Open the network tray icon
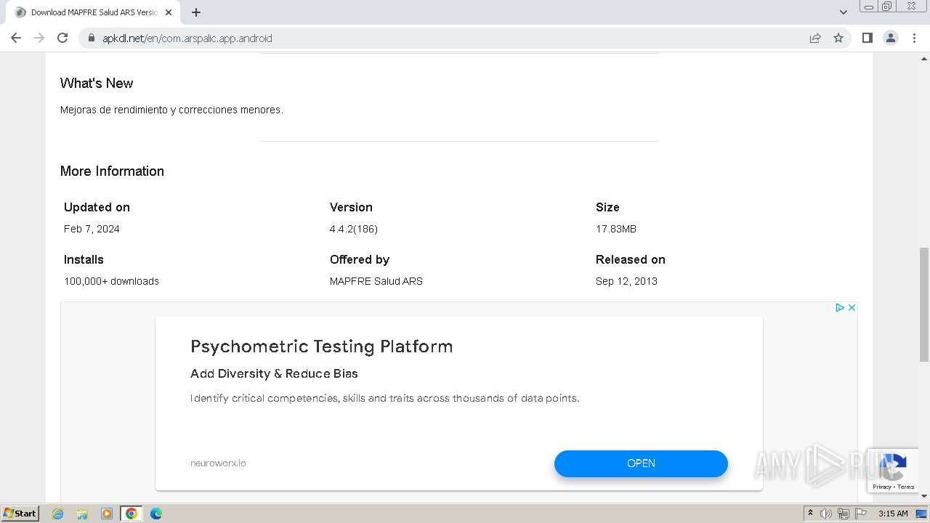930x523 pixels. point(844,514)
